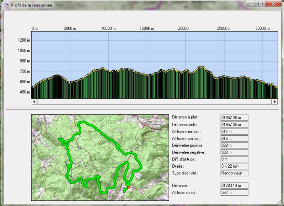Select the Distance à plat value field
Viewport: 284px width, 206px height.
click(x=234, y=118)
